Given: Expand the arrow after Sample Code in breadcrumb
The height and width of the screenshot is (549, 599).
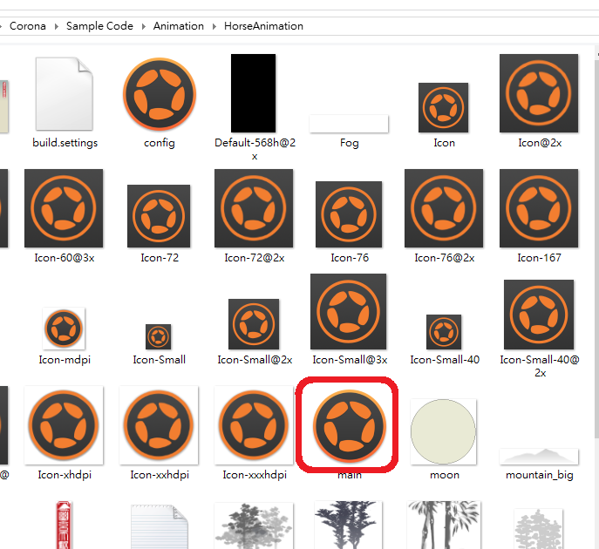Looking at the screenshot, I should pos(144,26).
